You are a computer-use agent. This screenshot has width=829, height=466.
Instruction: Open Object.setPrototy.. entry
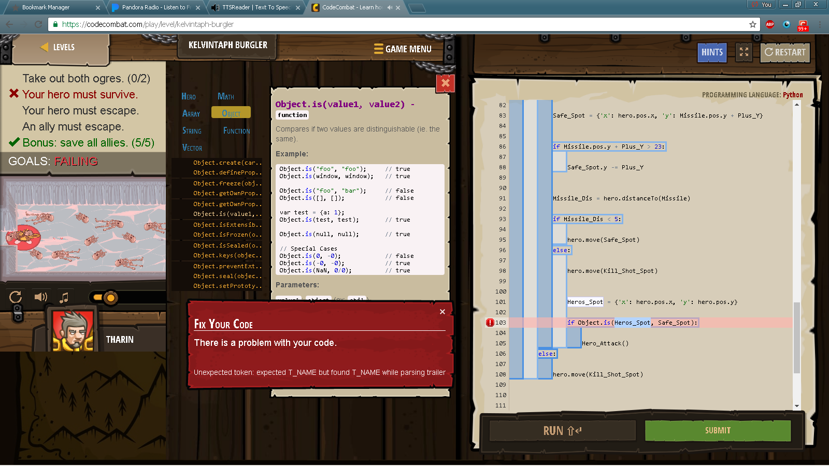tap(227, 286)
